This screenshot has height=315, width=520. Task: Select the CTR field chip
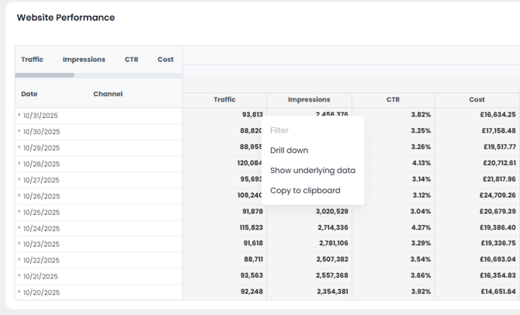coord(131,60)
